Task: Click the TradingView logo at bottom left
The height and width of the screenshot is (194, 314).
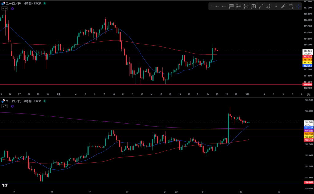Action: 5,185
